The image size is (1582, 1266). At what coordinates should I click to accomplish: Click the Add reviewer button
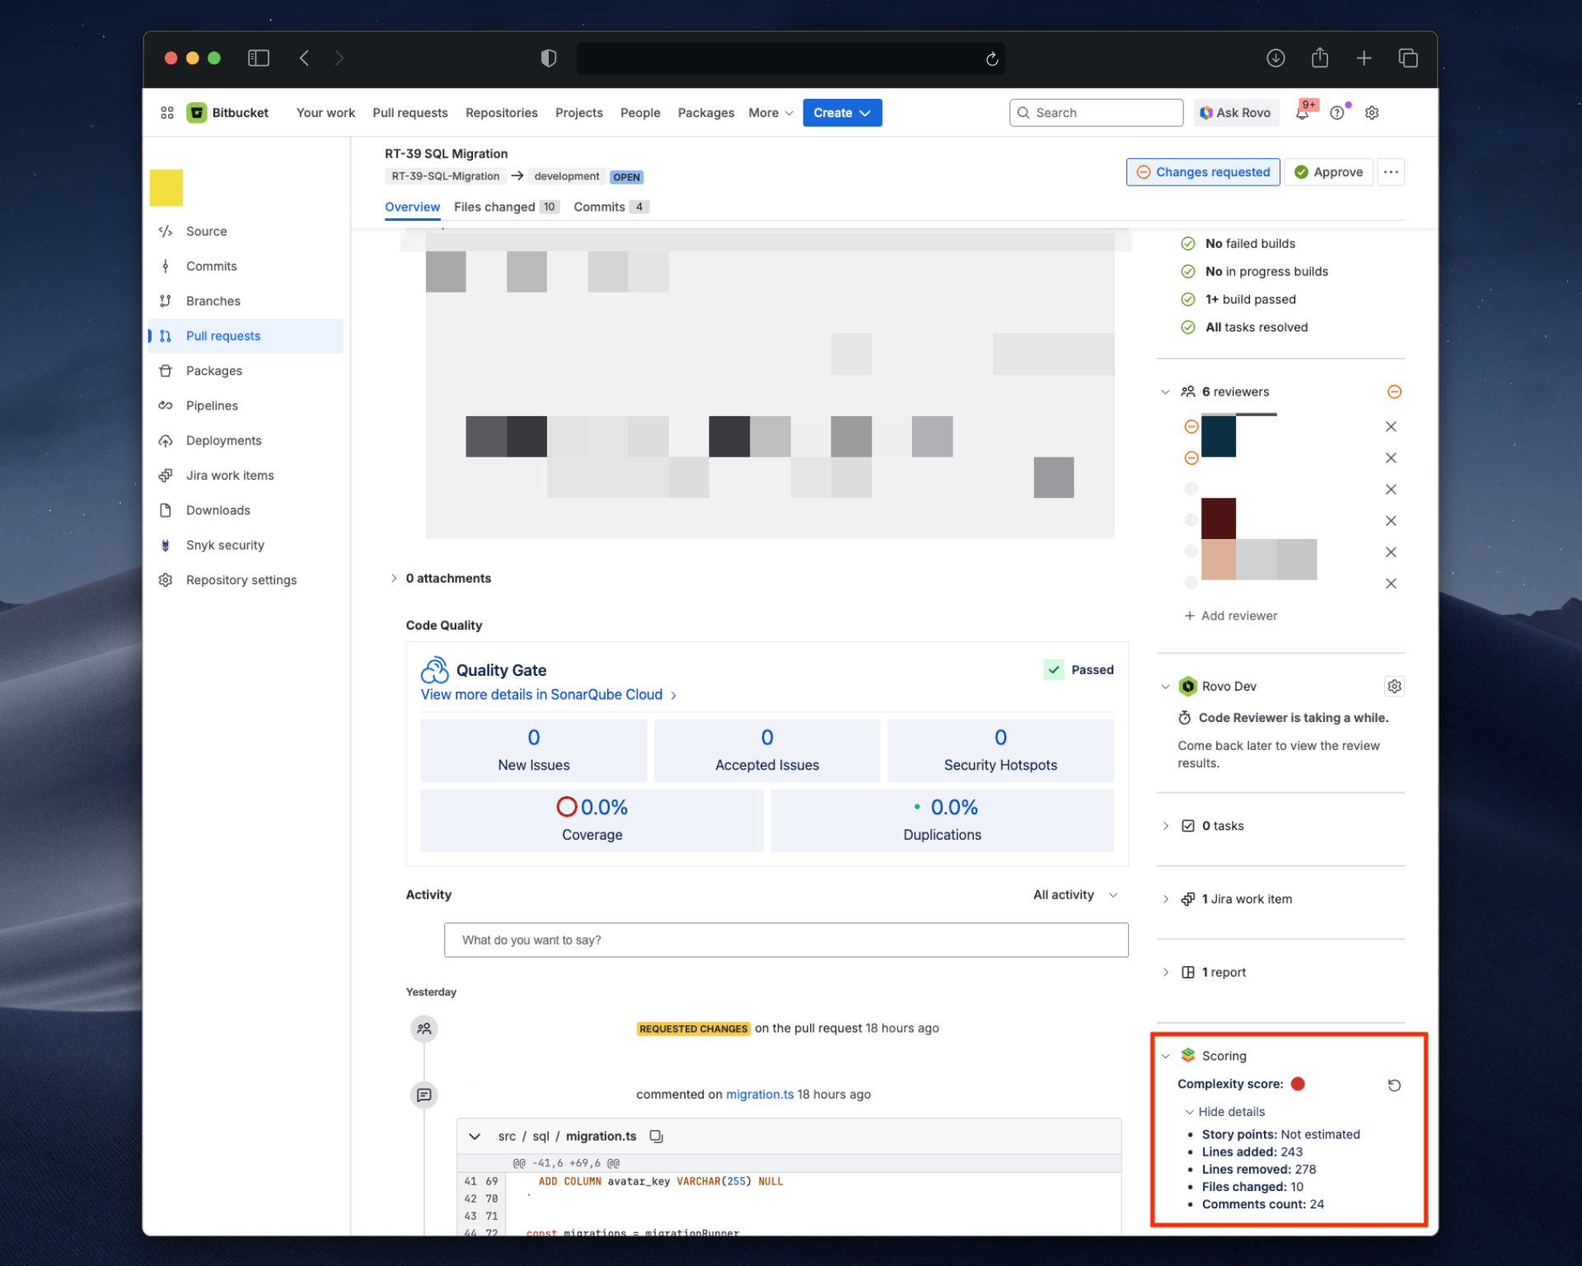click(1230, 616)
